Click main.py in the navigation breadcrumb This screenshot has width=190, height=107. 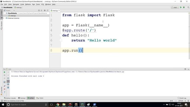coord(18,7)
